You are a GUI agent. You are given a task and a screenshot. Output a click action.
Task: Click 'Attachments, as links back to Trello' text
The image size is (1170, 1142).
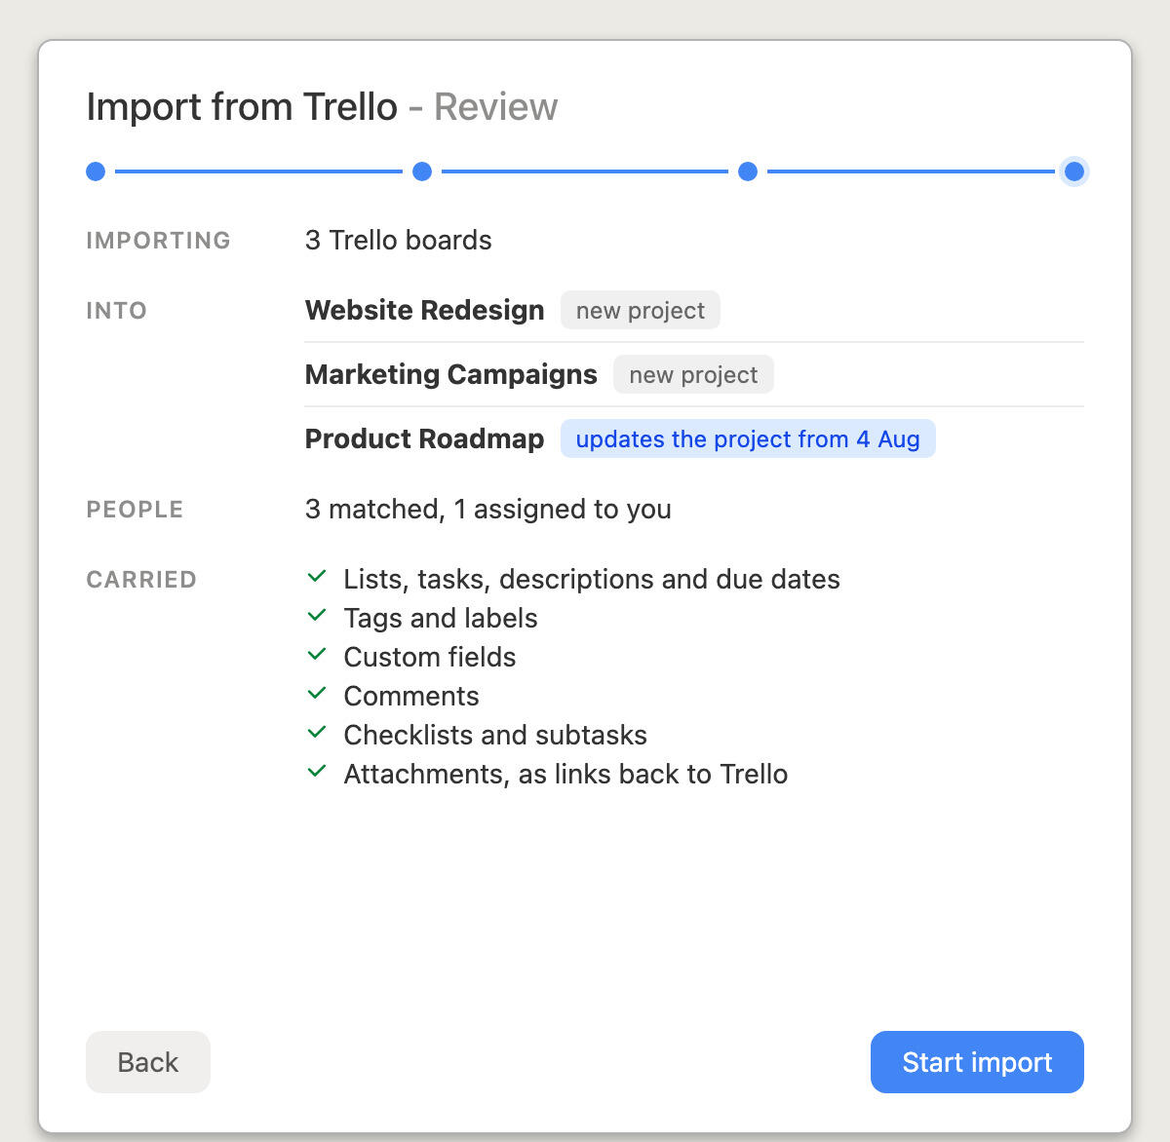pos(565,775)
